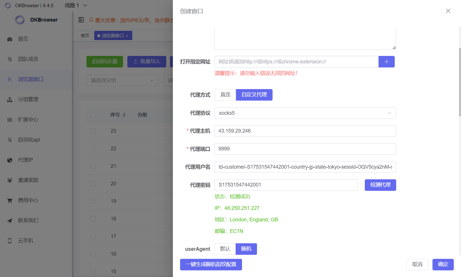Switch 代理方式 to 直连
The width and height of the screenshot is (461, 277).
(225, 95)
